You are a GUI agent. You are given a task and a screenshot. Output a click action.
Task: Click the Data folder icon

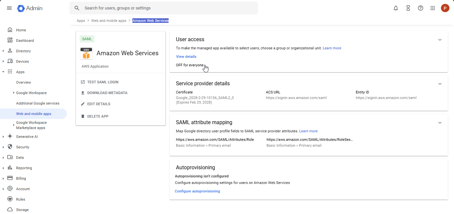click(x=10, y=157)
